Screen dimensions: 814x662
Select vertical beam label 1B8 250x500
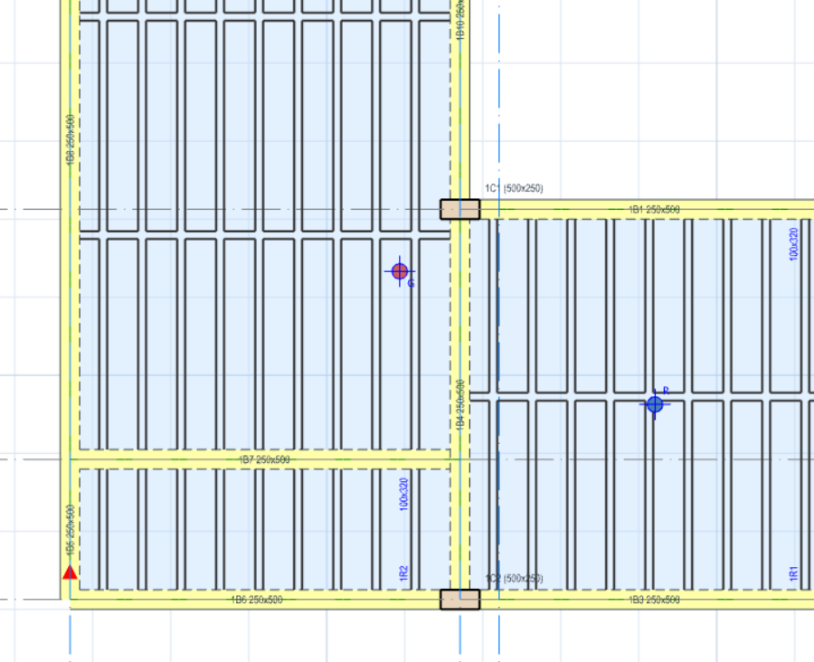71,139
